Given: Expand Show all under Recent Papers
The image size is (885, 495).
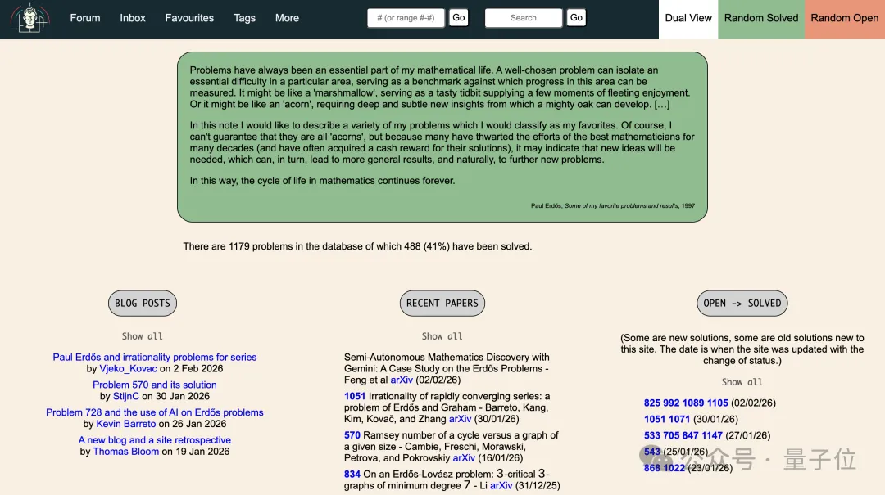Looking at the screenshot, I should tap(442, 336).
